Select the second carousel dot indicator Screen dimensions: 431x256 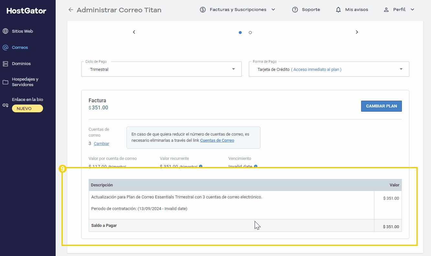point(250,32)
